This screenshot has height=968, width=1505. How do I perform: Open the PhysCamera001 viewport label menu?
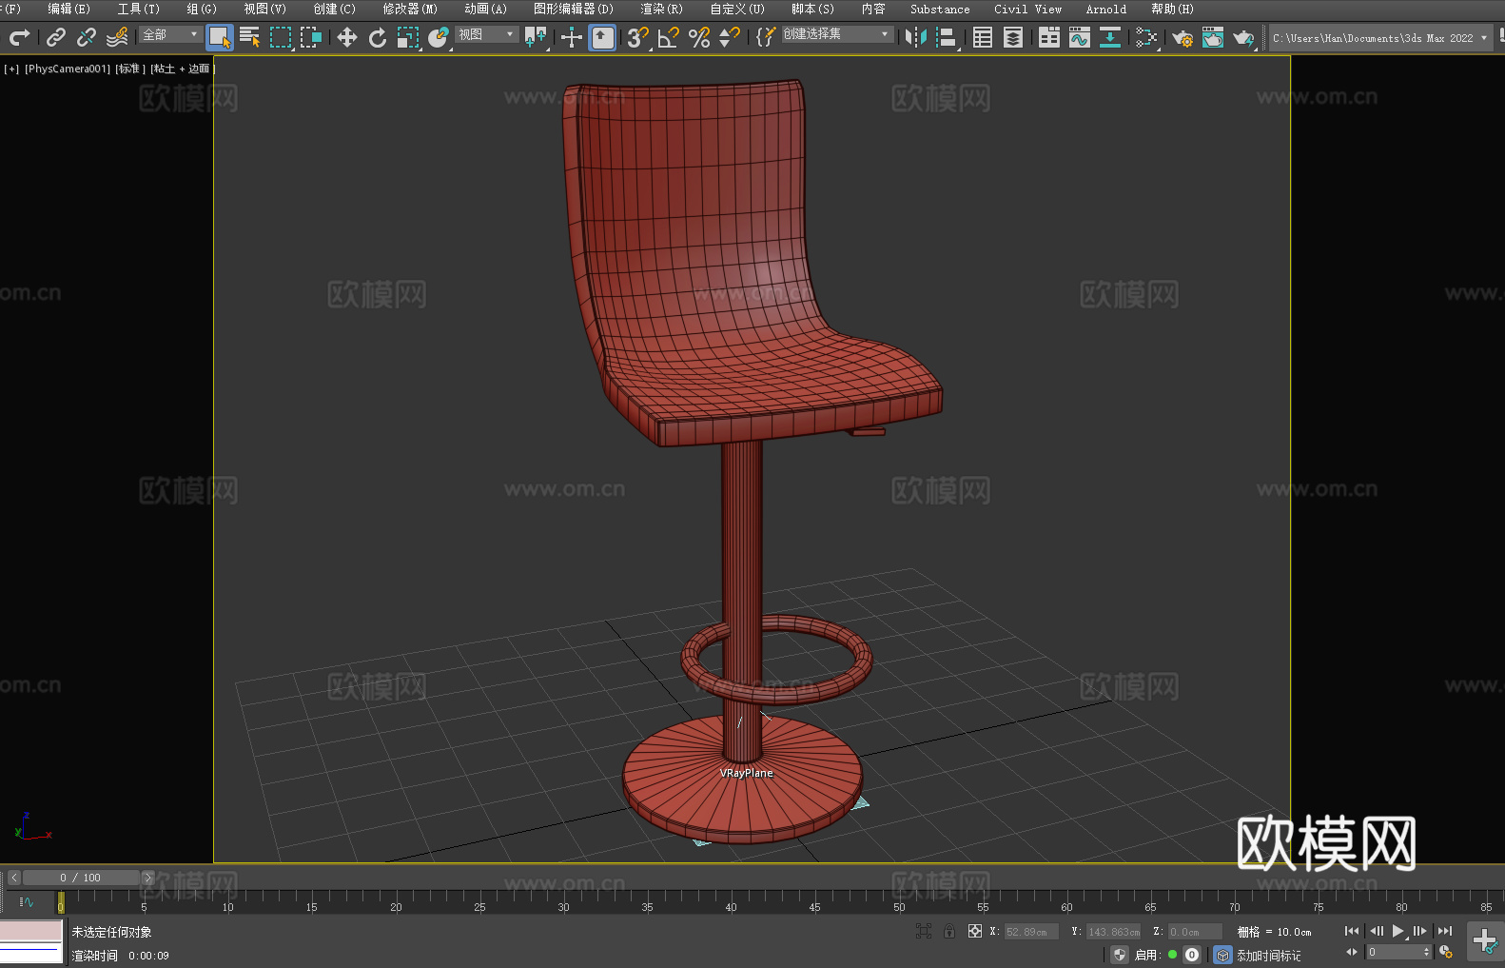68,69
